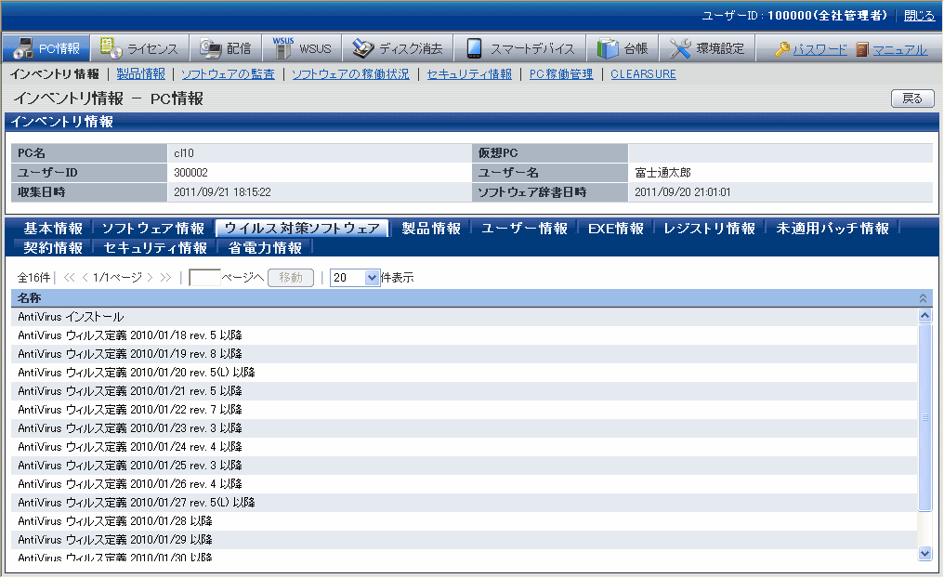The height and width of the screenshot is (578, 944).
Task: Switch to the ソフトウェア情報 tab
Action: (x=153, y=229)
